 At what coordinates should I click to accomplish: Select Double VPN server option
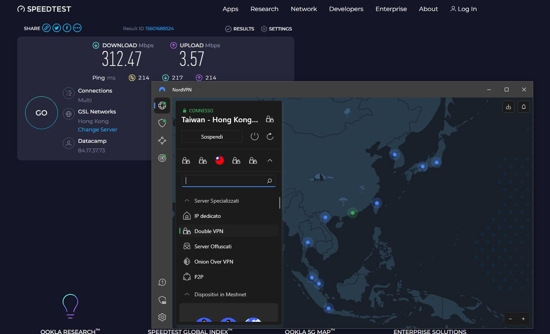(229, 231)
